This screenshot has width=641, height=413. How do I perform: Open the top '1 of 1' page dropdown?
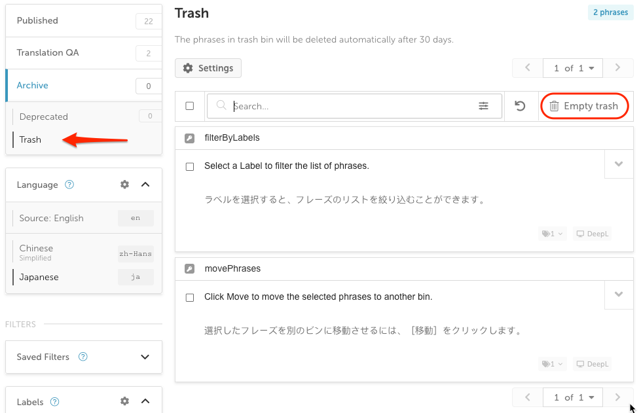(x=573, y=68)
